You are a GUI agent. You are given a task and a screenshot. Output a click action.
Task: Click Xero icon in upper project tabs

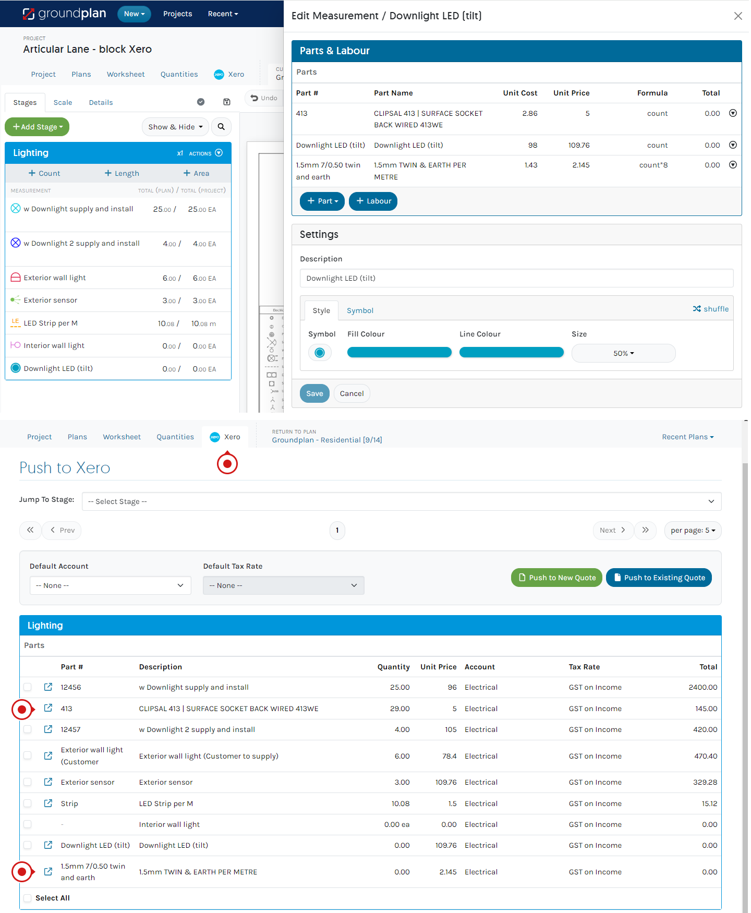tap(219, 75)
